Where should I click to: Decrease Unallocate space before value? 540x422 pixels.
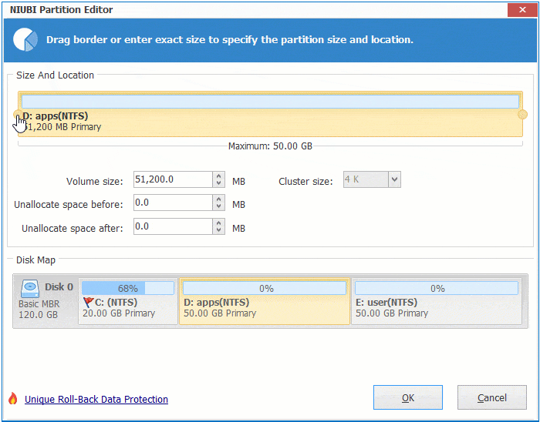pos(218,206)
